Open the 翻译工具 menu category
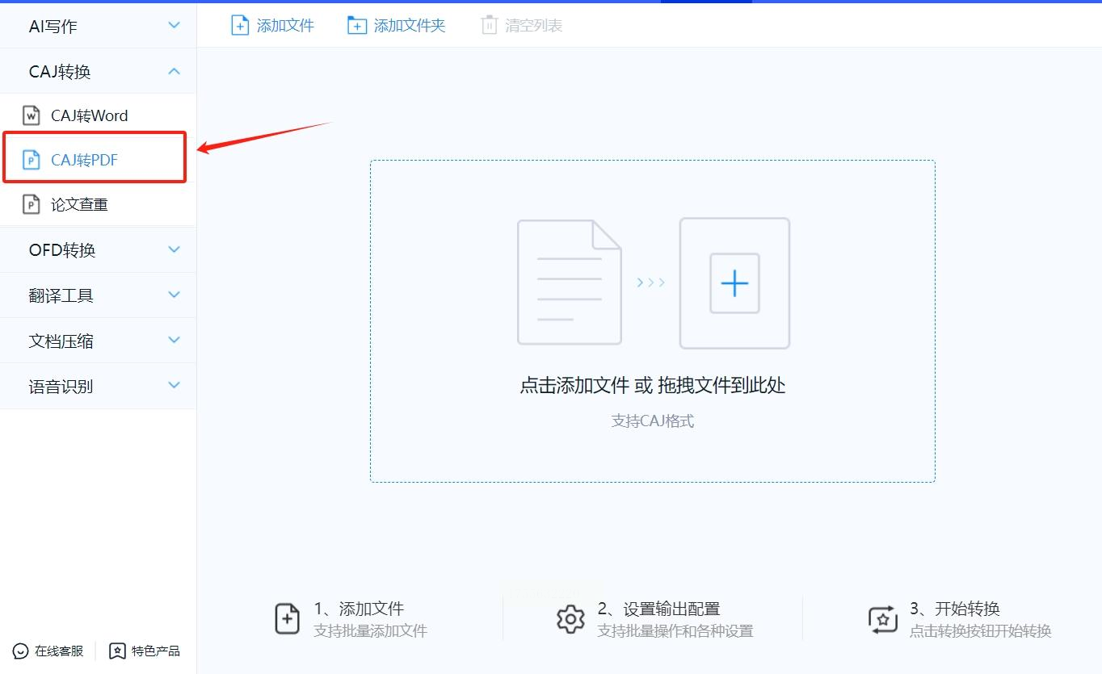Viewport: 1102px width, 674px height. tap(98, 295)
